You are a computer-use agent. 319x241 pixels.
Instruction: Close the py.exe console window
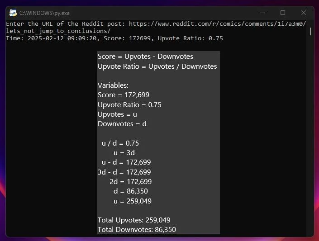point(304,13)
